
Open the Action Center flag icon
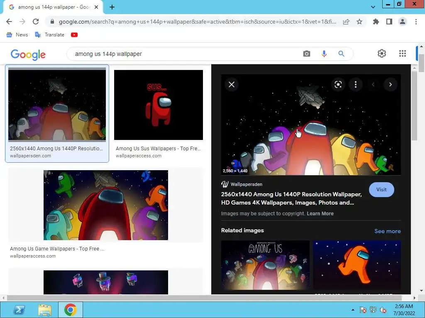(x=363, y=310)
